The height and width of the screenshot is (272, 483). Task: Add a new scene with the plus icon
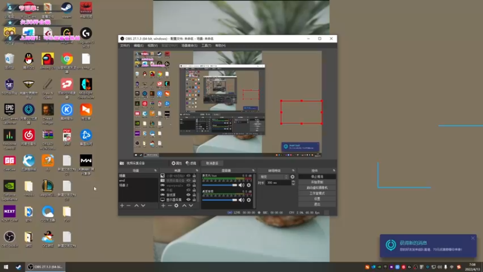point(122,206)
